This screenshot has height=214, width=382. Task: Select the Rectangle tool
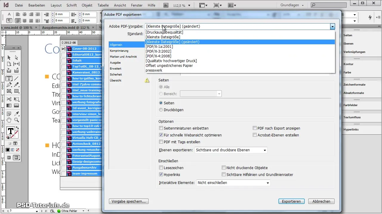[16, 91]
